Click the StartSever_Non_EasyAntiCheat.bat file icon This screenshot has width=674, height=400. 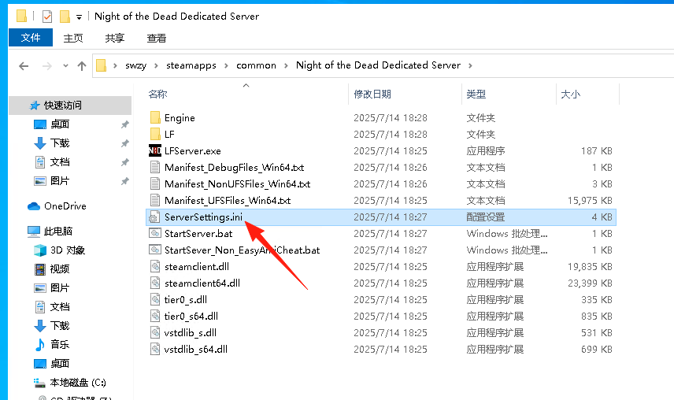pyautogui.click(x=155, y=250)
